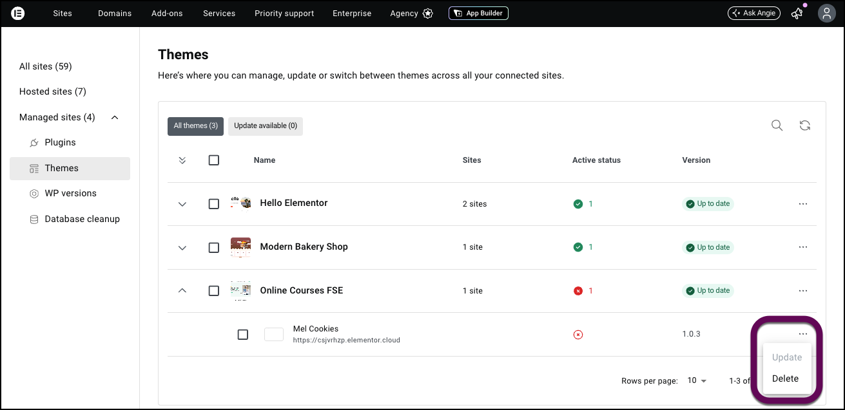Open Priority support in the top bar

tap(284, 14)
